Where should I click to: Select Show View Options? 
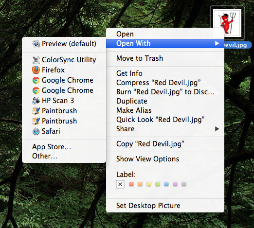tap(165, 159)
